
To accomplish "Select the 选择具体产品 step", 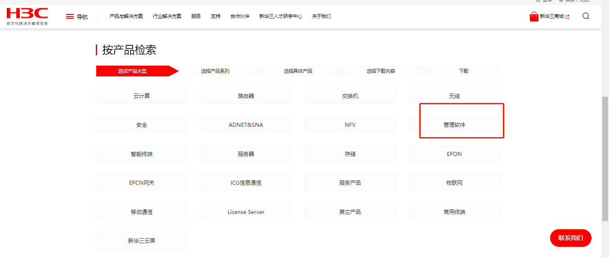I will tap(298, 71).
